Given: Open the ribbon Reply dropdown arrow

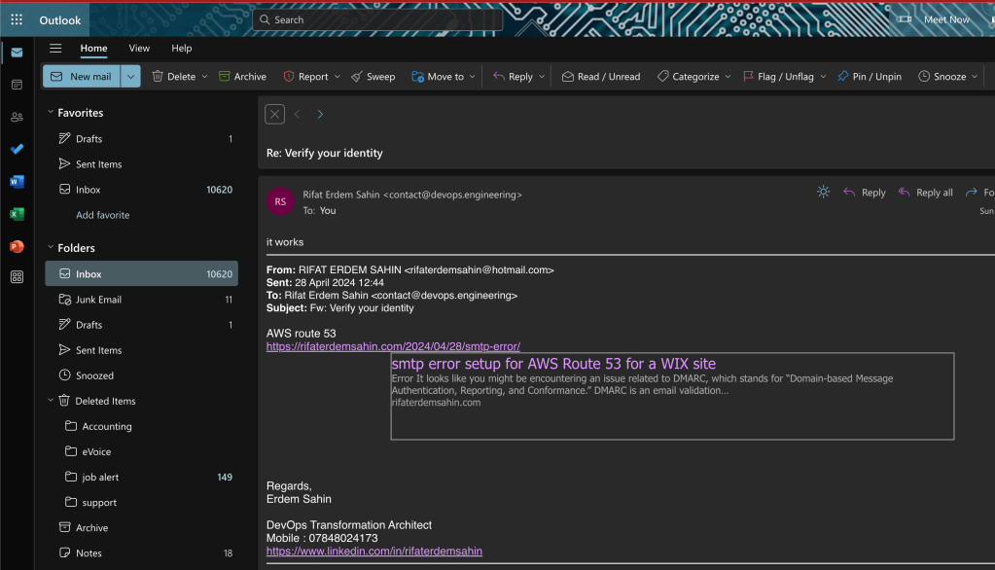Looking at the screenshot, I should pyautogui.click(x=542, y=76).
